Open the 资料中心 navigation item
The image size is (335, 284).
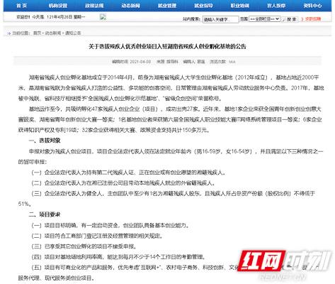point(312,6)
